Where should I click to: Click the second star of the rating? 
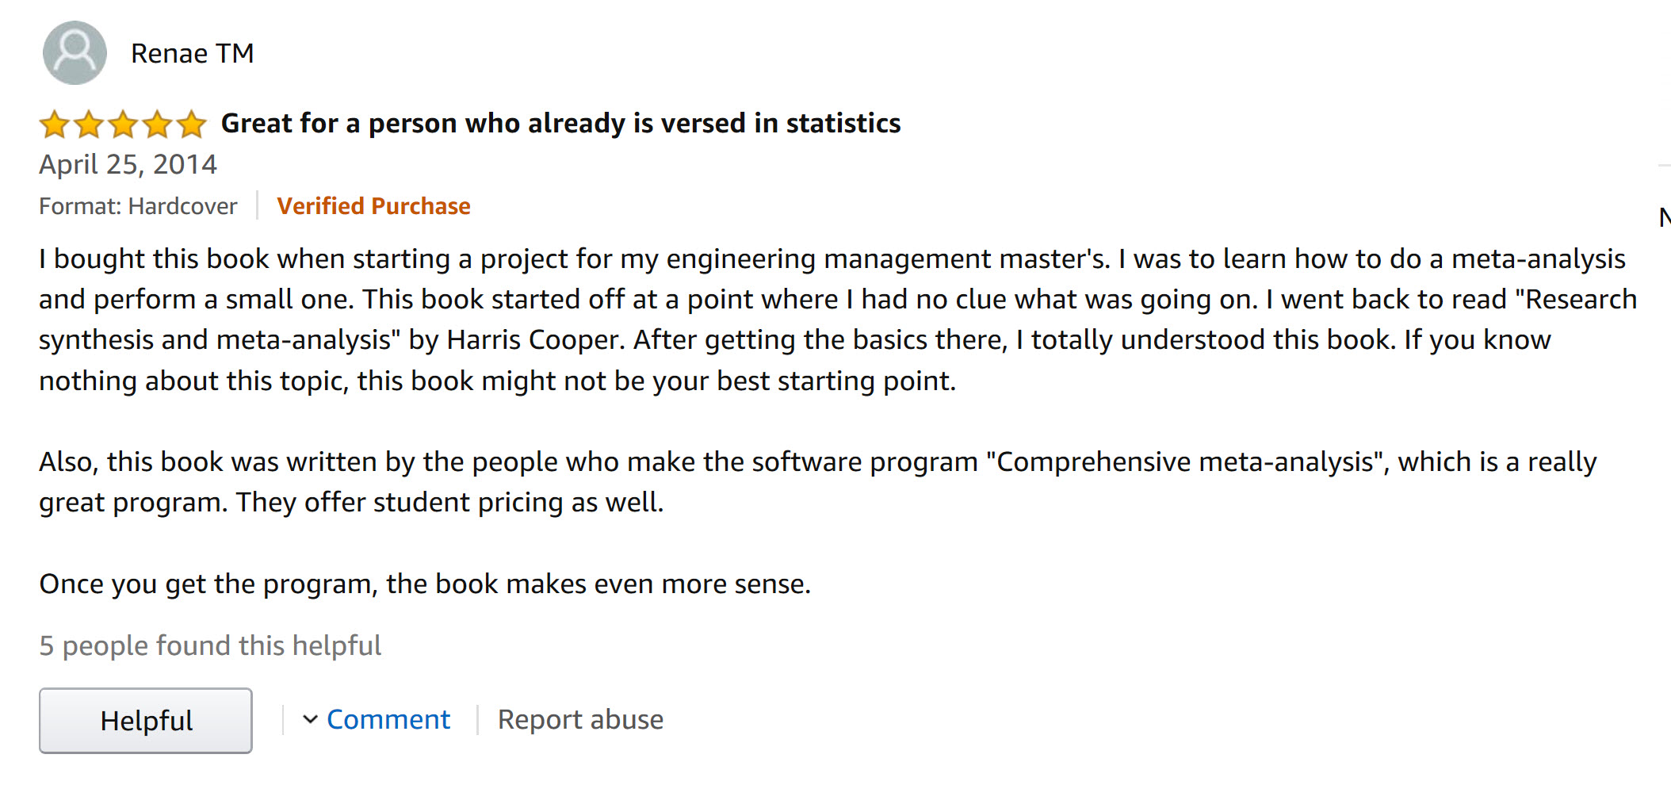pos(89,124)
